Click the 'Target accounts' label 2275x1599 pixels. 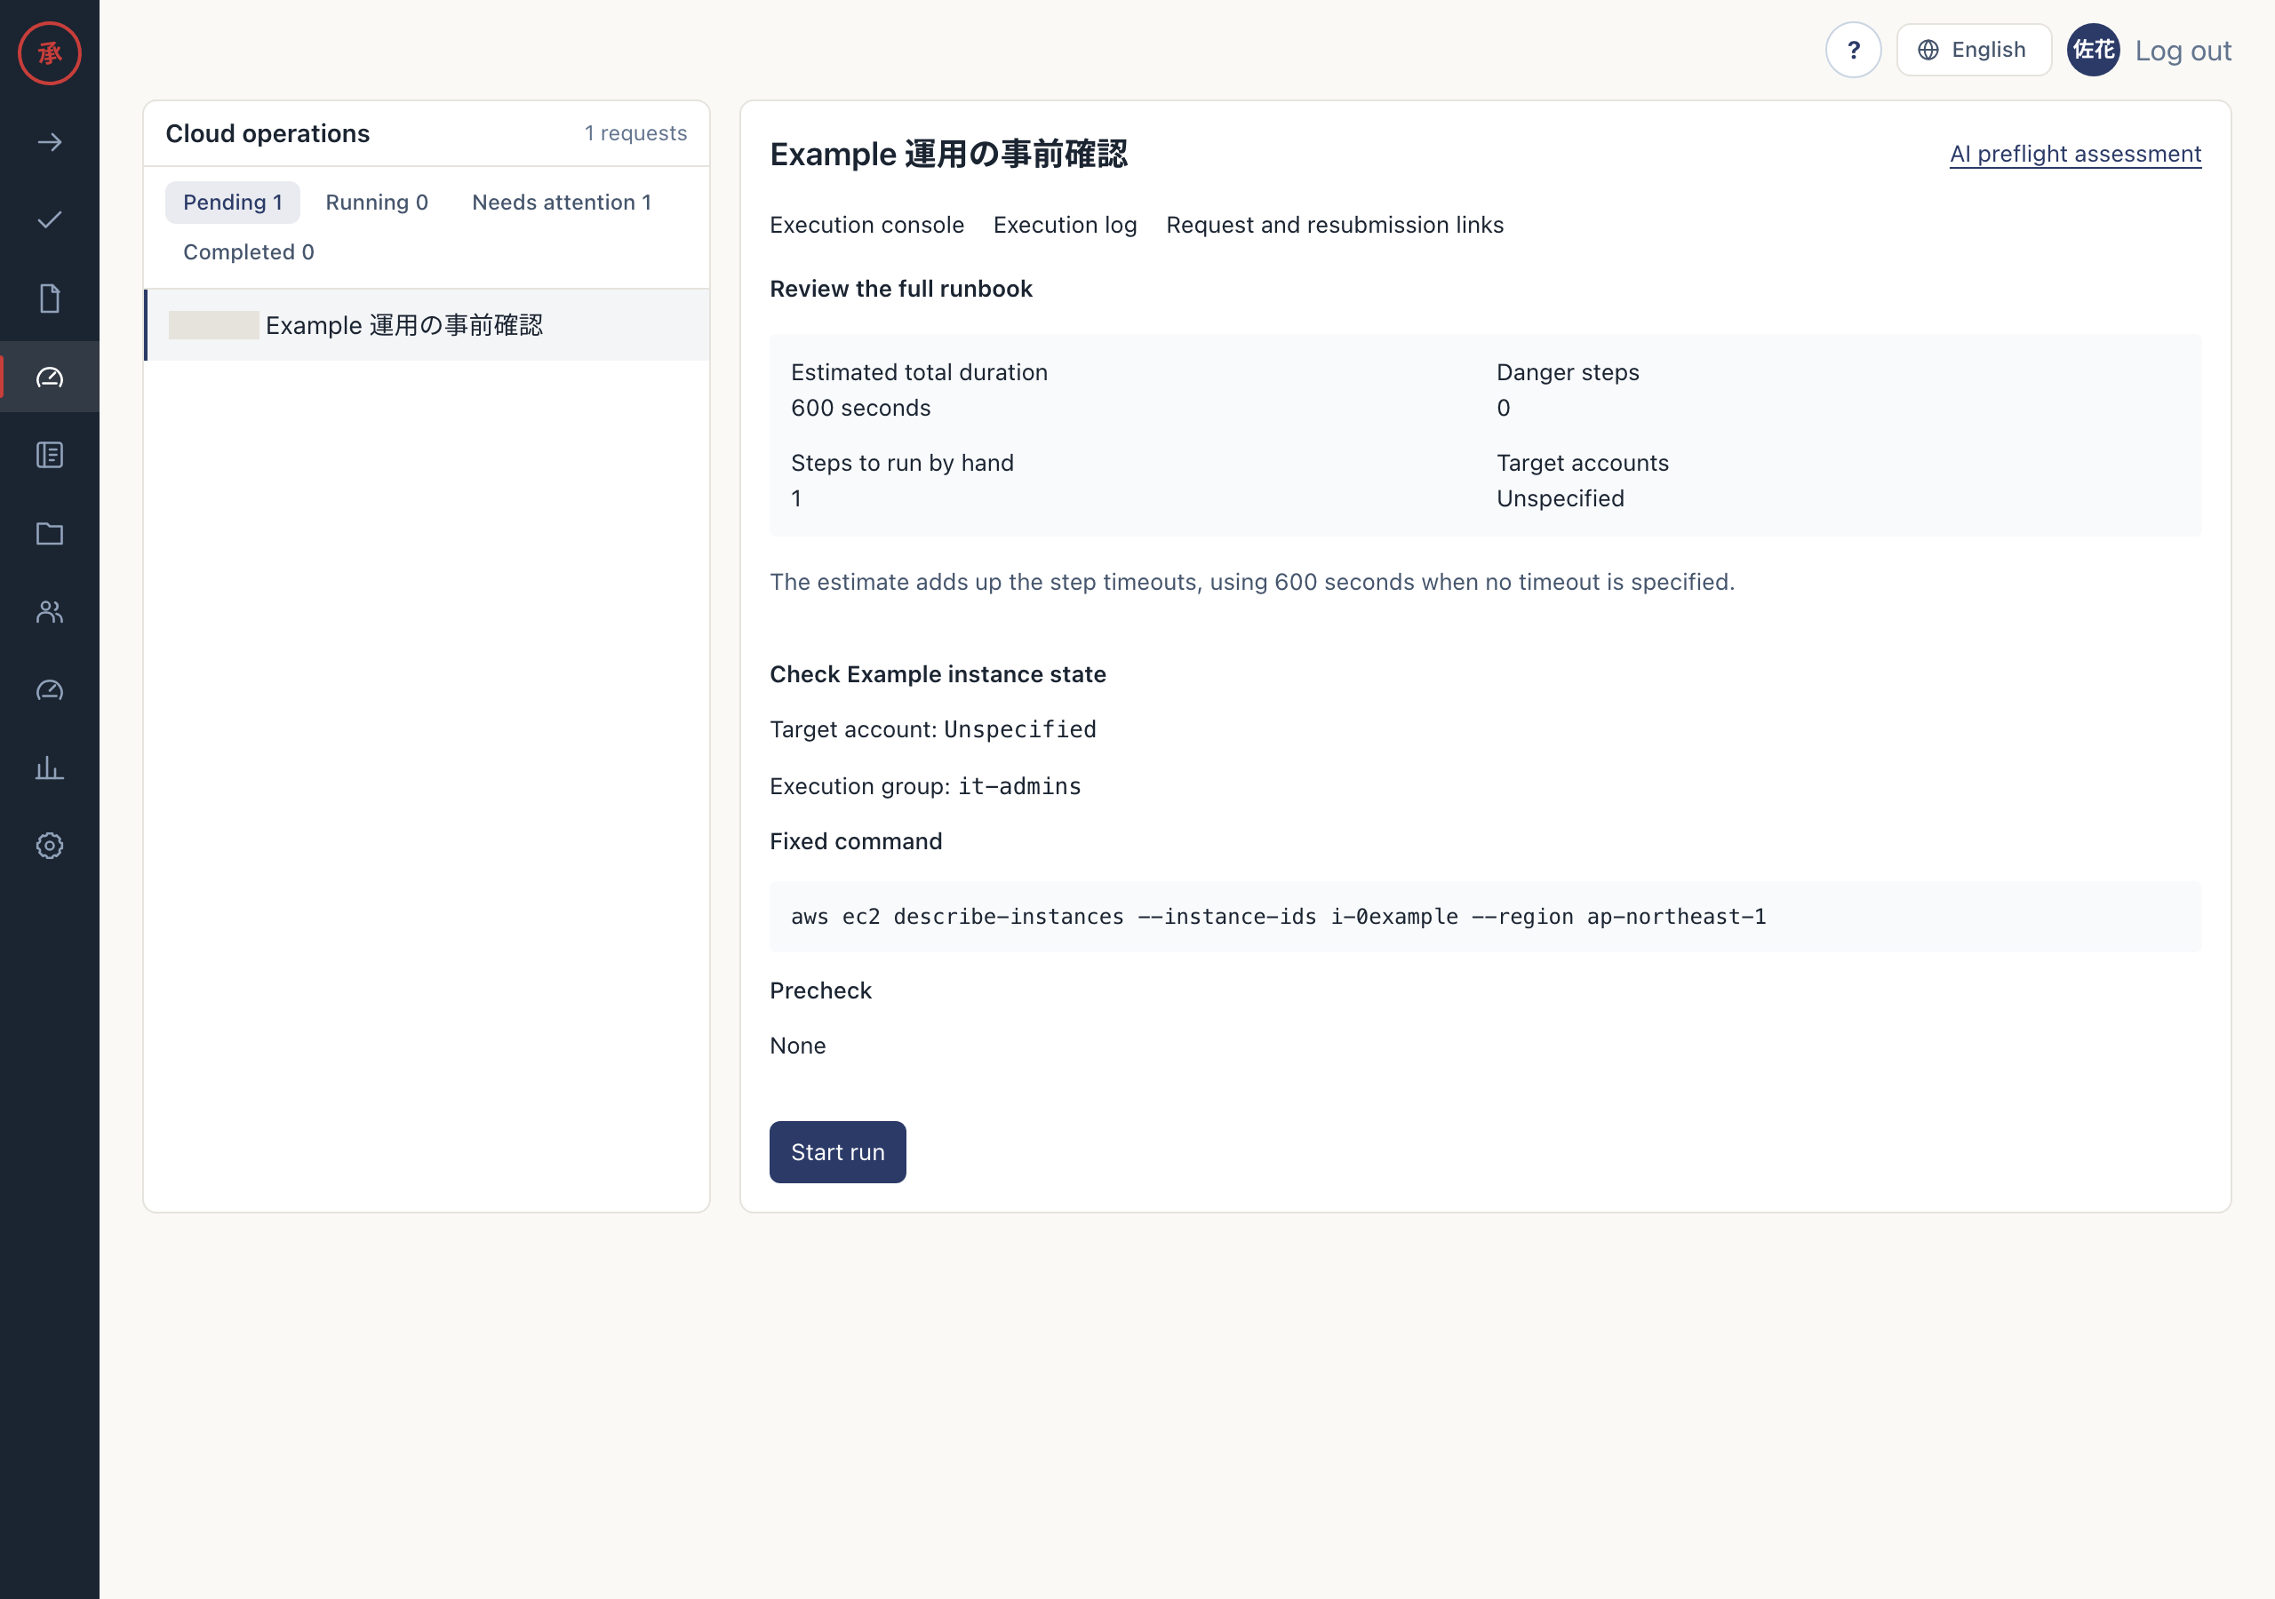click(x=1583, y=463)
